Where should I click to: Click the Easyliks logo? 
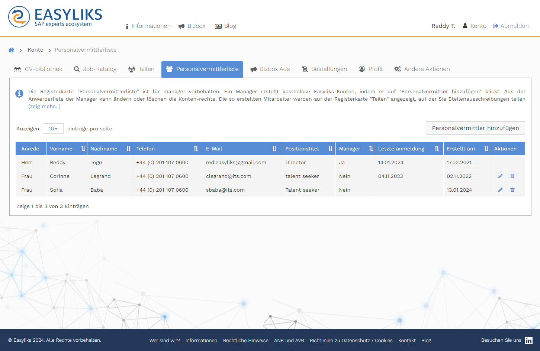(x=55, y=17)
